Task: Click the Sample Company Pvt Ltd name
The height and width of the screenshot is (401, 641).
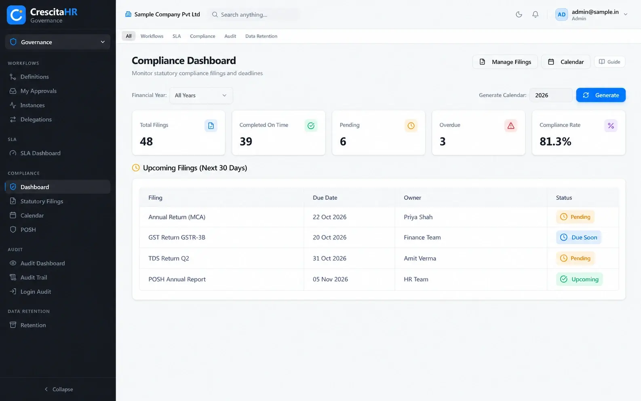Action: tap(167, 14)
